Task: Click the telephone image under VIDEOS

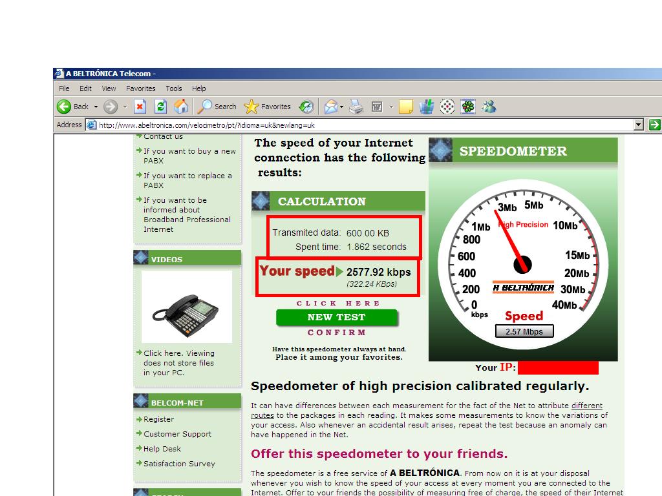Action: click(x=187, y=307)
